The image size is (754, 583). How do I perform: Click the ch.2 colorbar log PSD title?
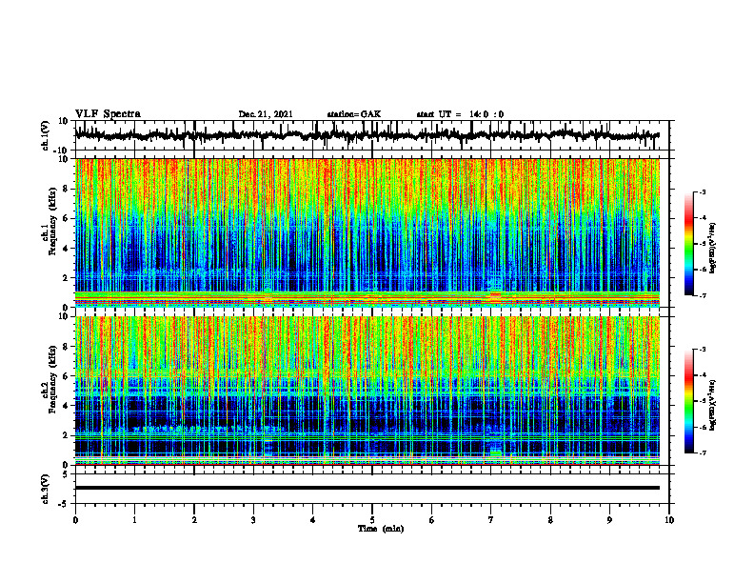[x=713, y=405]
